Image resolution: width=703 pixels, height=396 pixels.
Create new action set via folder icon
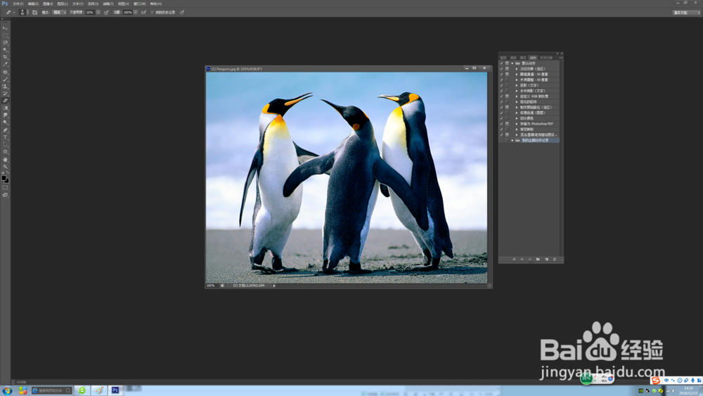[538, 260]
